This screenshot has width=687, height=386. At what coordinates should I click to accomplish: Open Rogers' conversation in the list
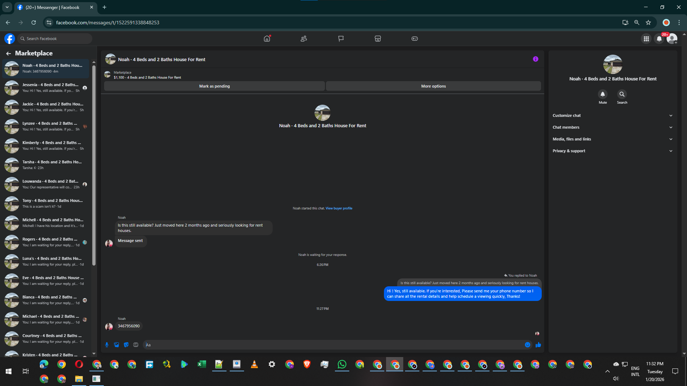[46, 242]
